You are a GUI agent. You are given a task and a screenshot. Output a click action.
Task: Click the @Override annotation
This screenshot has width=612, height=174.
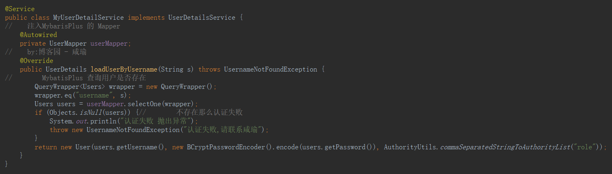pos(36,61)
